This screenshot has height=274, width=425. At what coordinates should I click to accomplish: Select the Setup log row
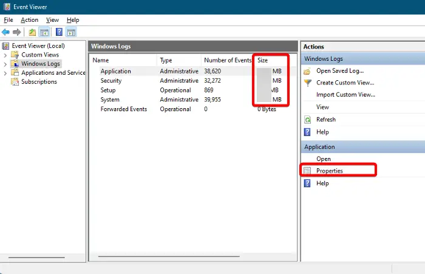pos(192,90)
